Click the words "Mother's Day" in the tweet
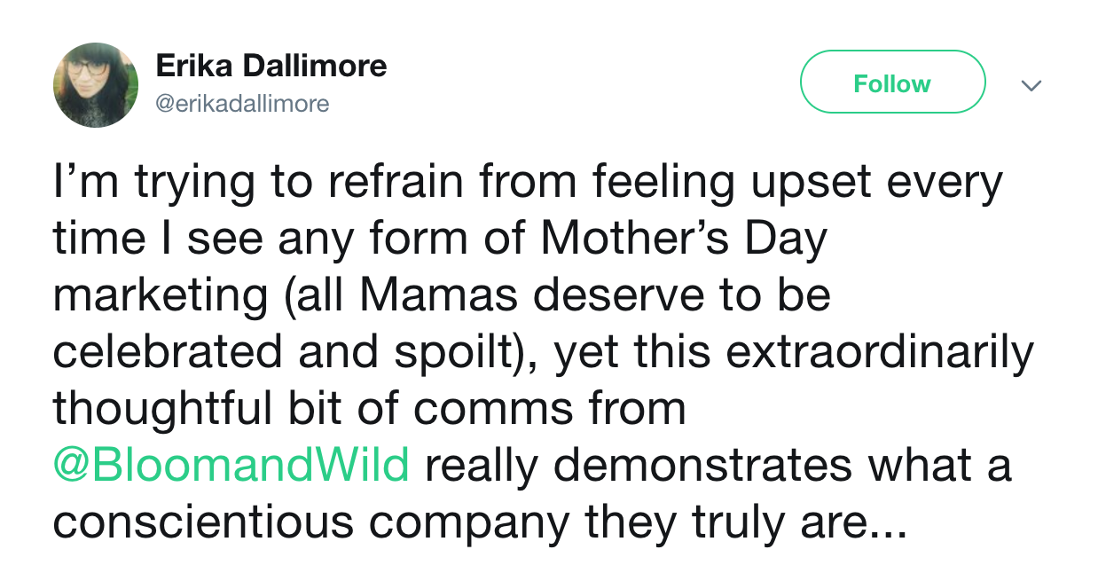Viewport: 1098px width, 573px height. [683, 239]
